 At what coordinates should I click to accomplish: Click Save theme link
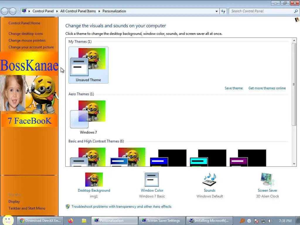pos(233,88)
